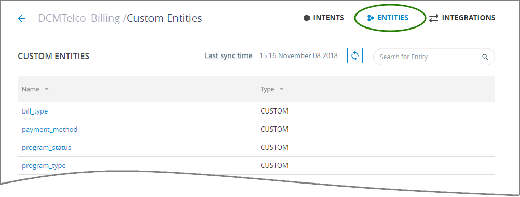
Task: Open the program_type entity
Action: 44,165
